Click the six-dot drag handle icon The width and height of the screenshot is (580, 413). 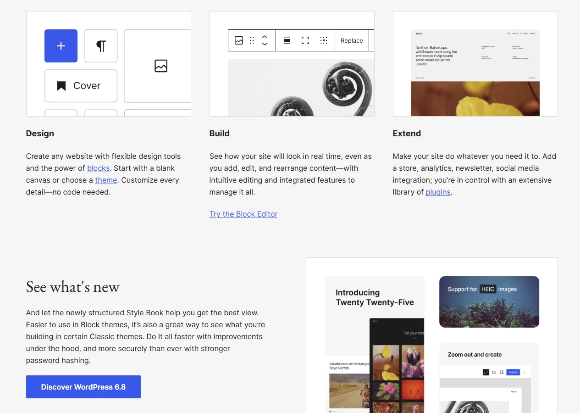(252, 40)
